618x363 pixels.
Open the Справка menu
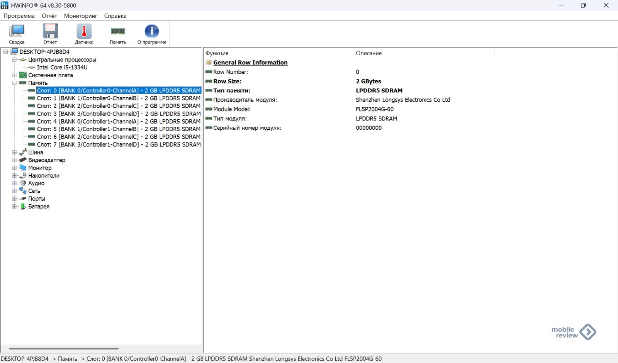[x=115, y=16]
